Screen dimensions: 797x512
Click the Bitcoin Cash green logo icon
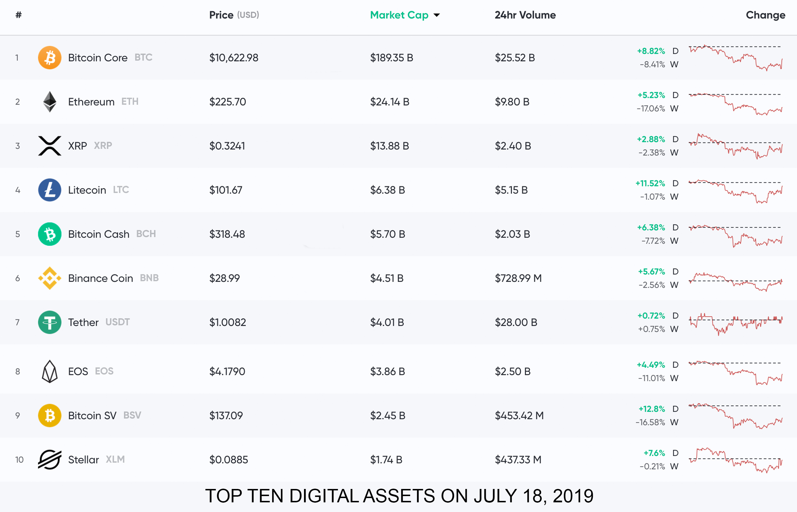point(50,234)
